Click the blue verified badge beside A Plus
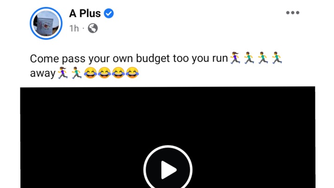 click(x=109, y=13)
